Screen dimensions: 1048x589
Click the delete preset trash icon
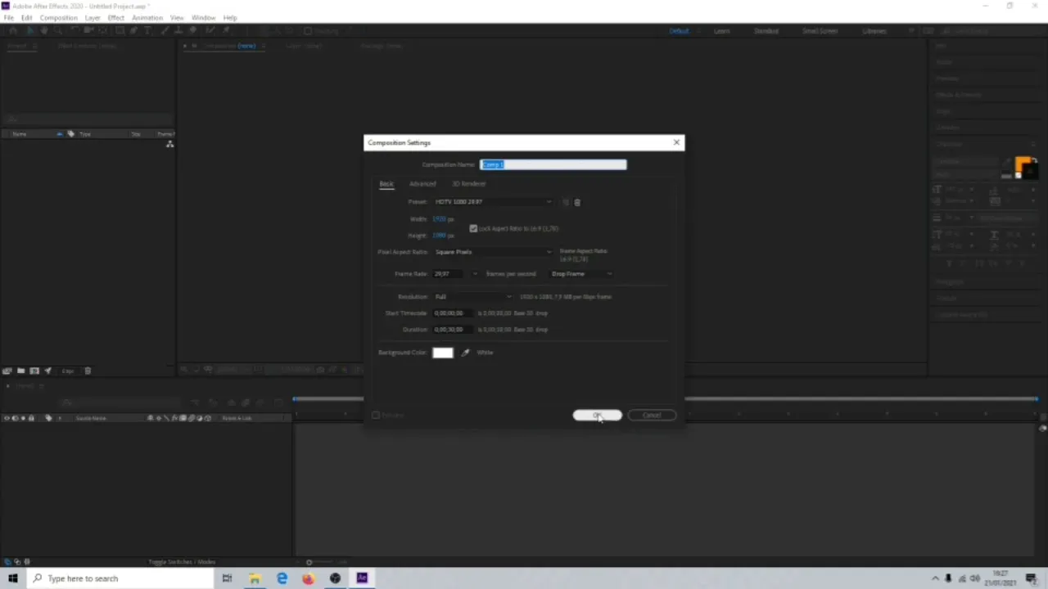click(577, 202)
